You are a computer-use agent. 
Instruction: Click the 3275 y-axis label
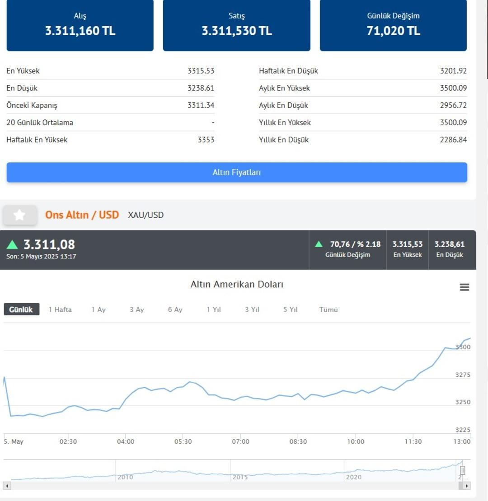pos(463,375)
